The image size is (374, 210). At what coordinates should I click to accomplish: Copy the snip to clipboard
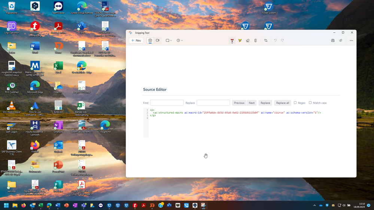341,40
